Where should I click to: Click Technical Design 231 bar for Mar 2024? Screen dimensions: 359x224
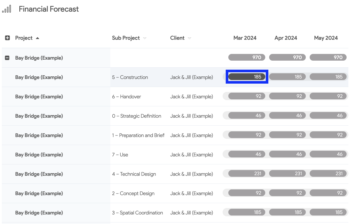(x=247, y=173)
